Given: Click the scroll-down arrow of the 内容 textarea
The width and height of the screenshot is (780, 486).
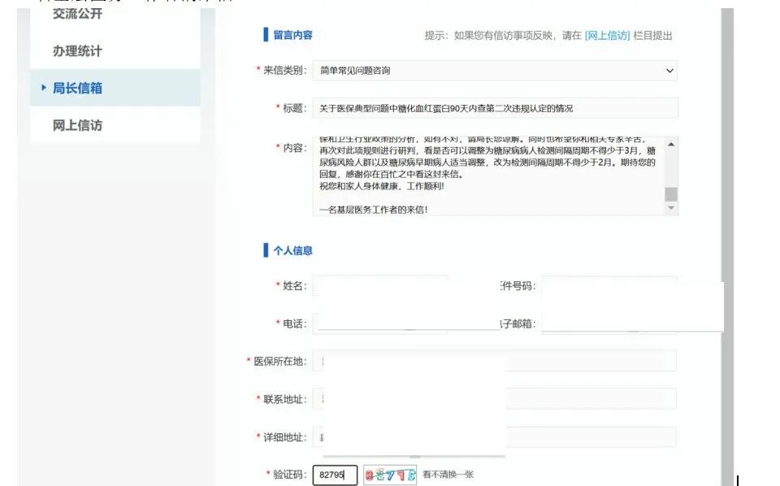Looking at the screenshot, I should click(x=672, y=207).
